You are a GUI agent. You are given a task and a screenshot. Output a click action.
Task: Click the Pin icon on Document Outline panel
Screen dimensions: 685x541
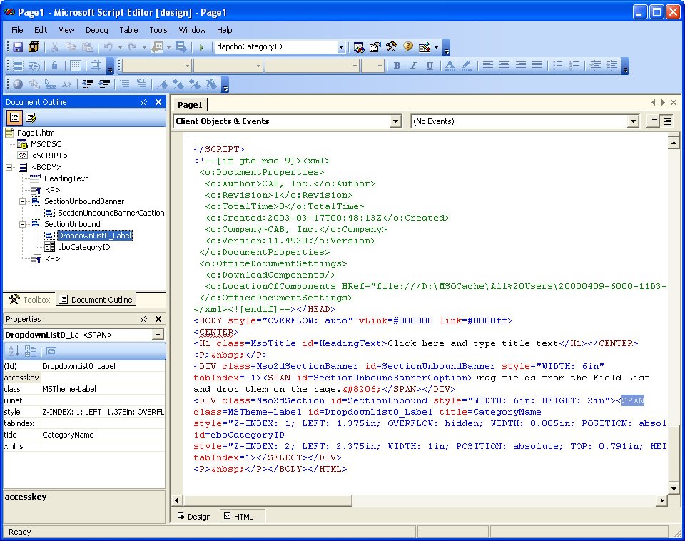pos(144,102)
